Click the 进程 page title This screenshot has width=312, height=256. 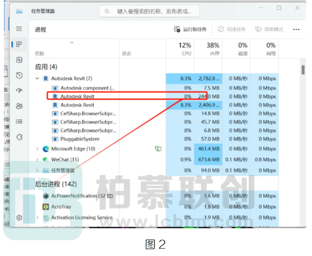pyautogui.click(x=41, y=30)
